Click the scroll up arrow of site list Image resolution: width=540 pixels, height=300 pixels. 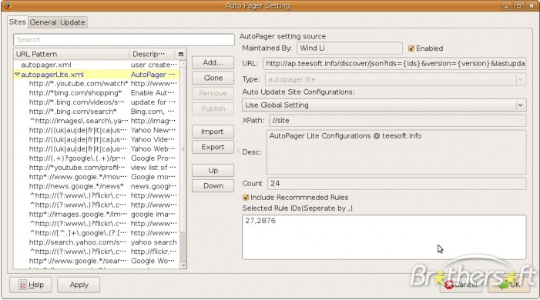183,64
